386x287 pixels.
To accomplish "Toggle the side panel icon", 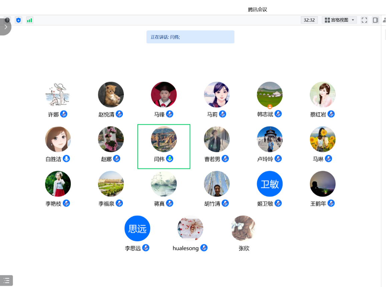I will click(375, 20).
